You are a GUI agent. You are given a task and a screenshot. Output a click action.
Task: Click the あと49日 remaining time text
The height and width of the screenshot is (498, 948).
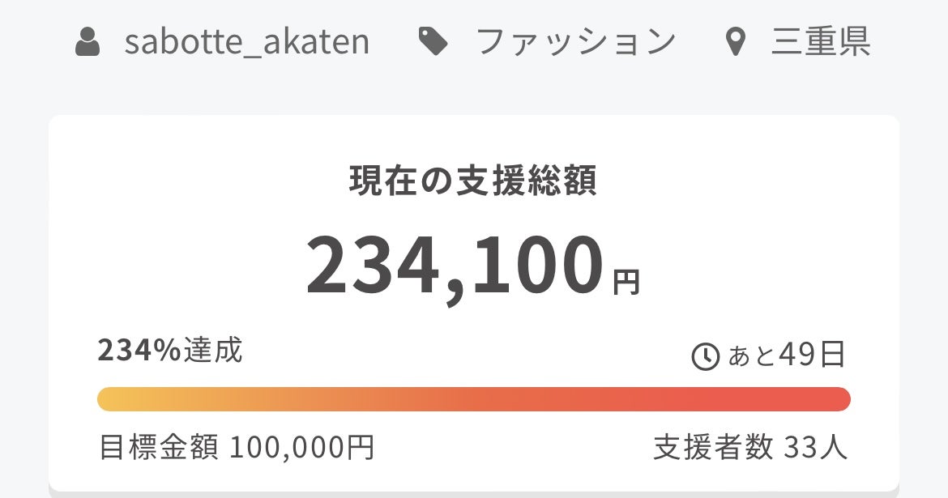click(x=786, y=355)
